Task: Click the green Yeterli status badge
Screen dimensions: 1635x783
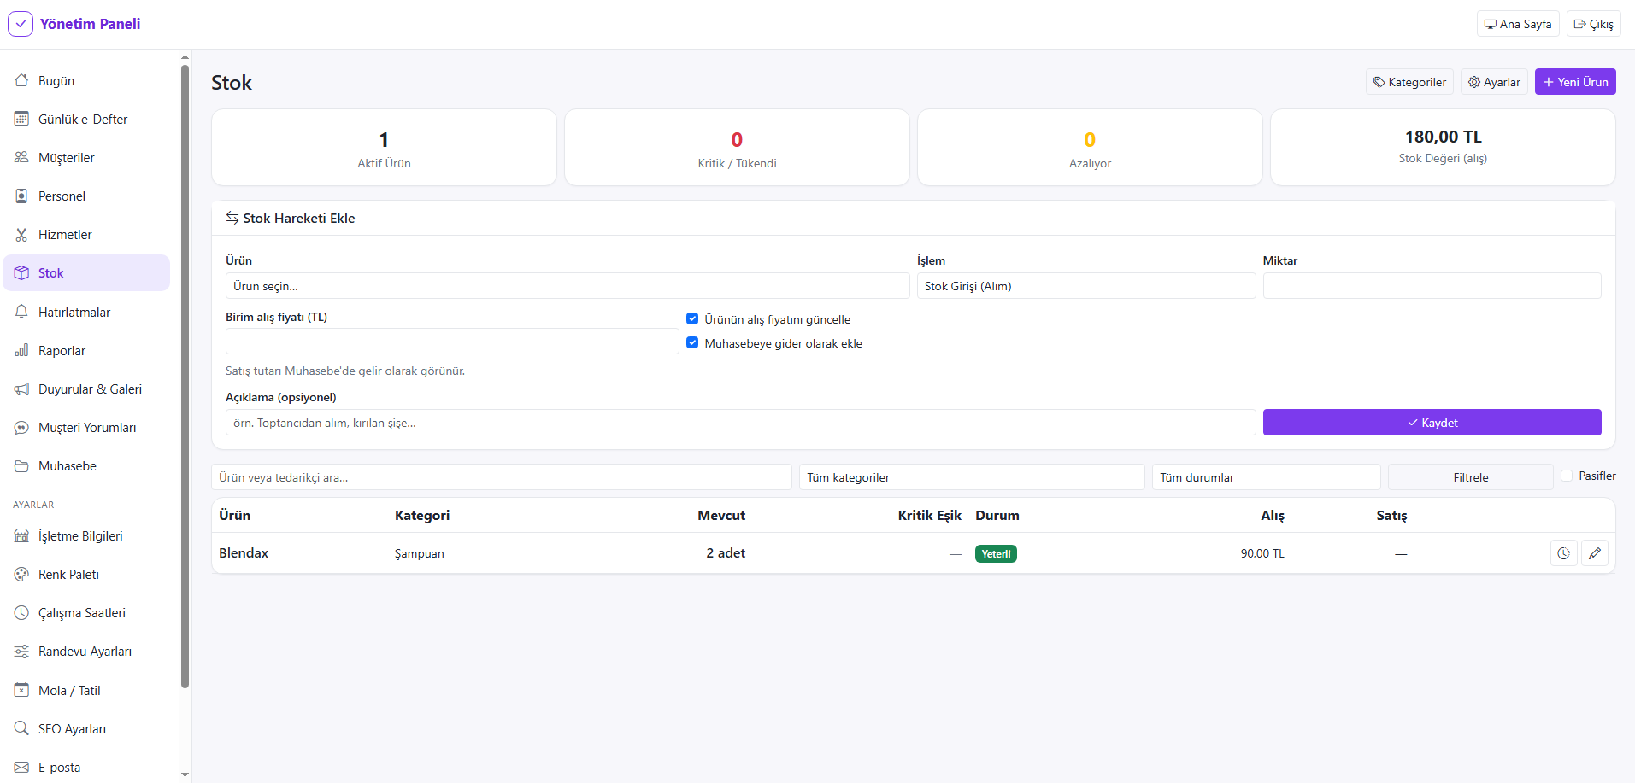Action: [996, 553]
